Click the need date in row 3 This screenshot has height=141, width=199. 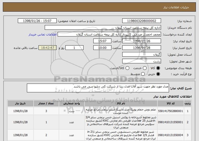tap(20, 135)
